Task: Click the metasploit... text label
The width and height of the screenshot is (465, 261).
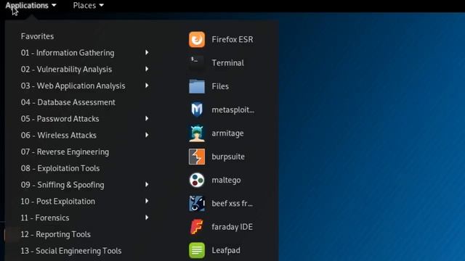Action: [232, 109]
